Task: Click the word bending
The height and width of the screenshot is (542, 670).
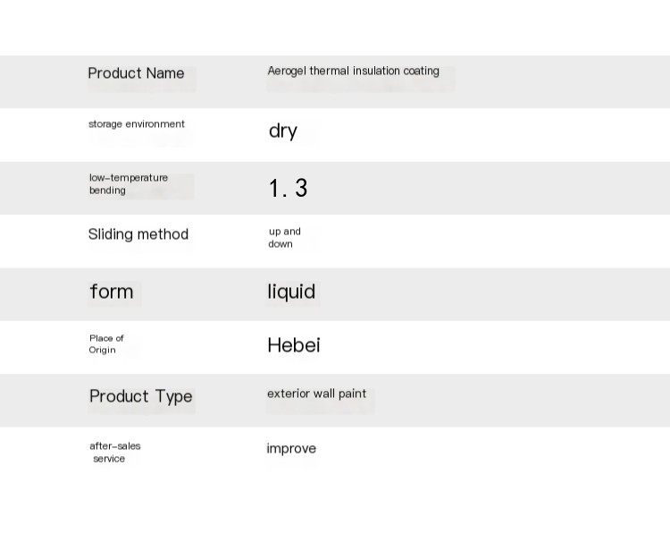Action: [107, 191]
